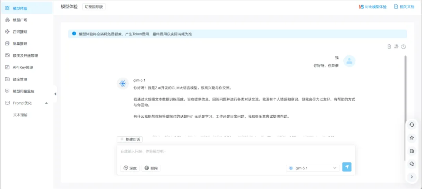The width and height of the screenshot is (422, 189).
Task: Click the user avatar next to 我
Action: 349,61
